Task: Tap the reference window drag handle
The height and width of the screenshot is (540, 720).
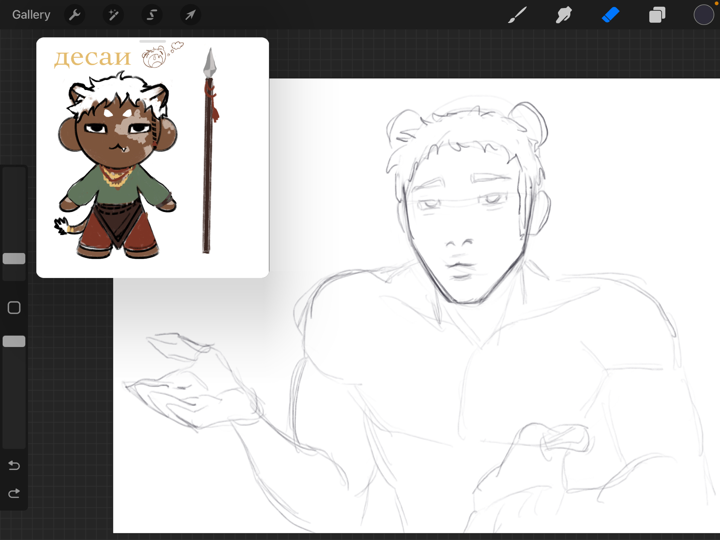Action: (153, 41)
